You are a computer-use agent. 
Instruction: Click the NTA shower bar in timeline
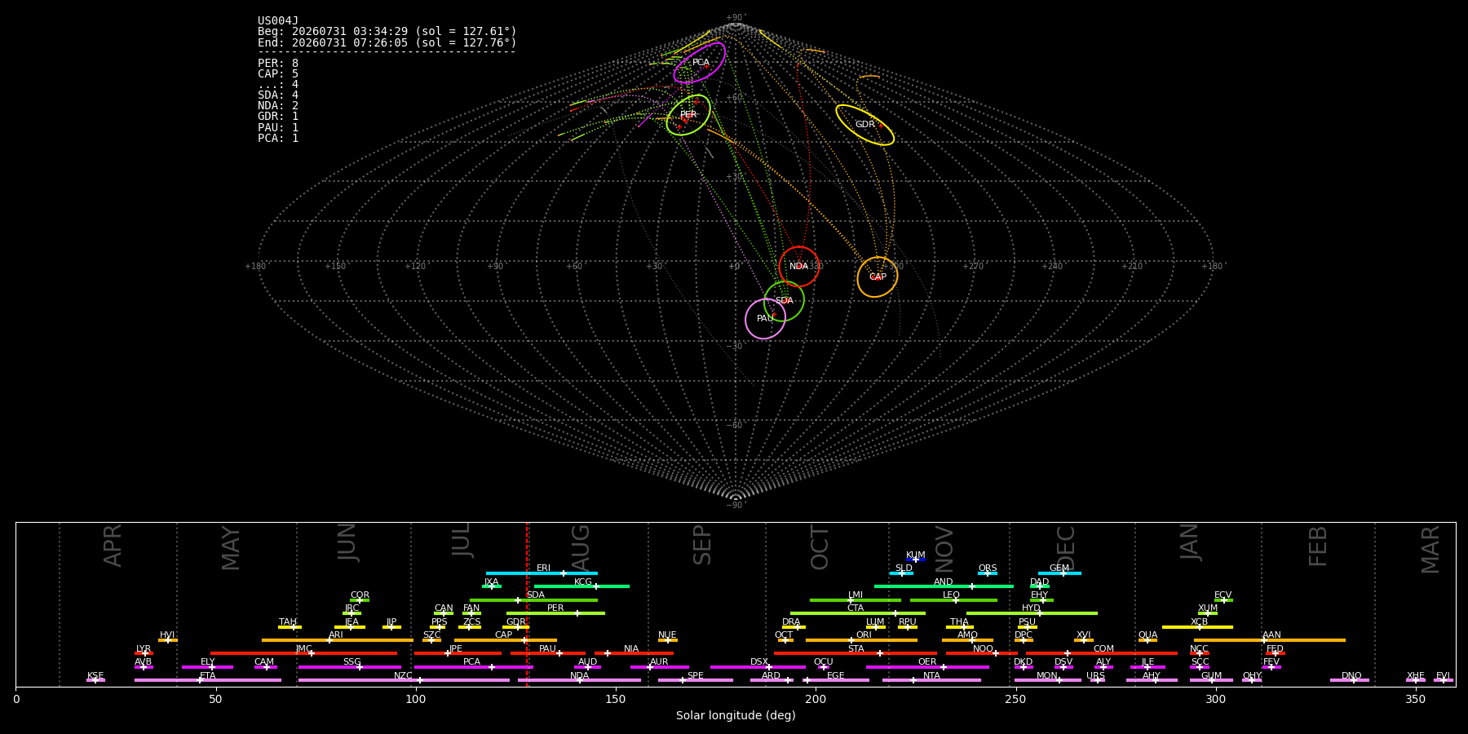(931, 680)
